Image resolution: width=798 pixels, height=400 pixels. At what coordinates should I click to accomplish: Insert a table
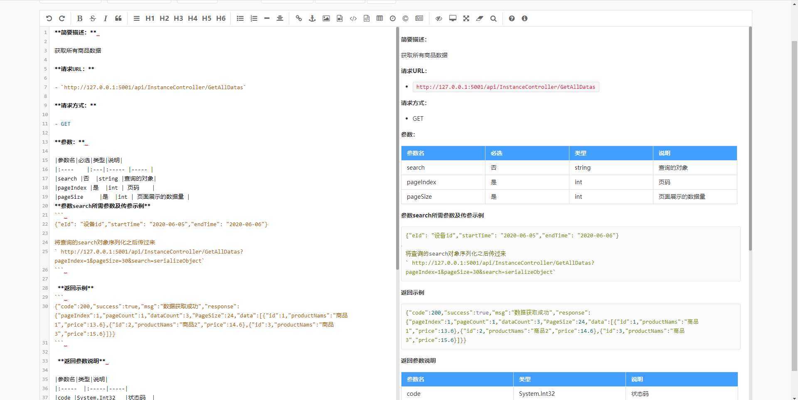point(379,18)
